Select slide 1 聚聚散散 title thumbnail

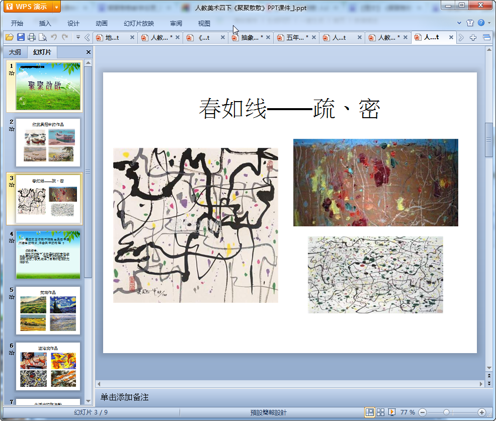[48, 86]
